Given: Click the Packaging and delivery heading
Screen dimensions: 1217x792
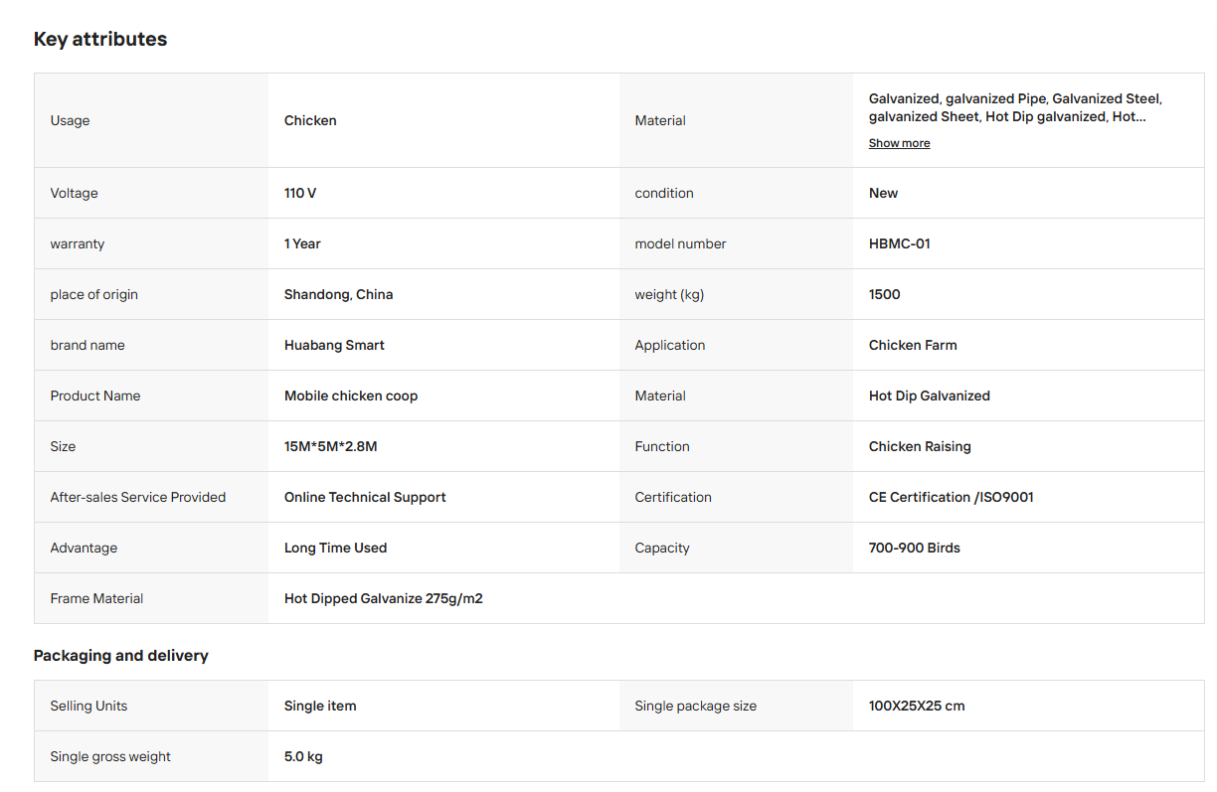Looking at the screenshot, I should coord(121,656).
